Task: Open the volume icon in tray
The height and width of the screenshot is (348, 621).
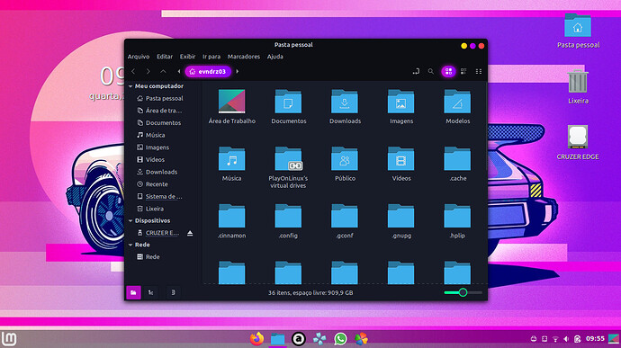Action: pyautogui.click(x=566, y=339)
